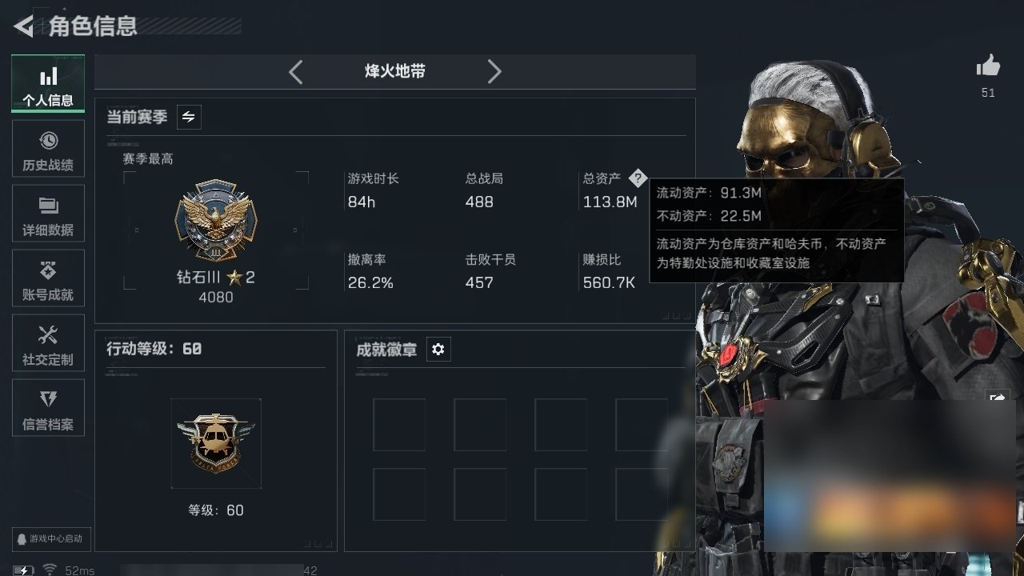Give a thumbs-up like to this profile
Viewport: 1024px width, 576px height.
988,67
